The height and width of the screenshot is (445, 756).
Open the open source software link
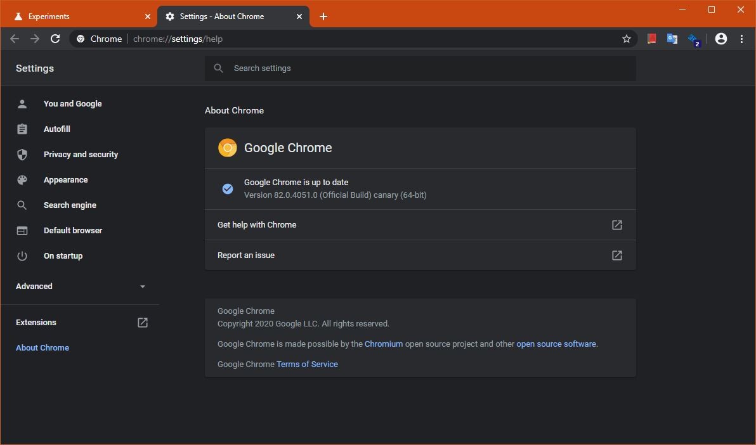pos(556,344)
